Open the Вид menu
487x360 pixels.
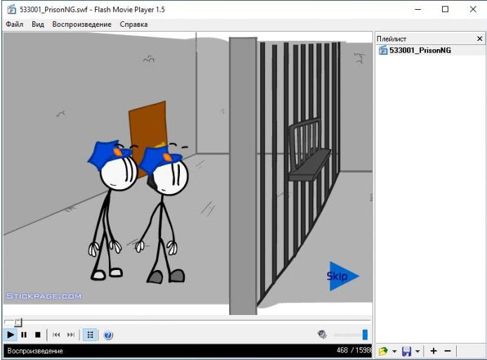pyautogui.click(x=38, y=24)
